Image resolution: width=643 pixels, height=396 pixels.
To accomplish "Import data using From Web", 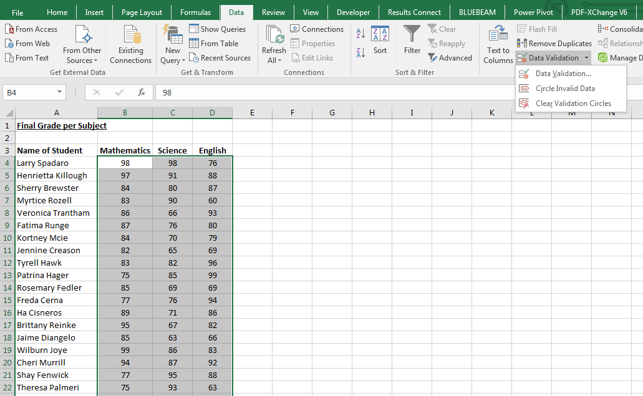I will (27, 43).
